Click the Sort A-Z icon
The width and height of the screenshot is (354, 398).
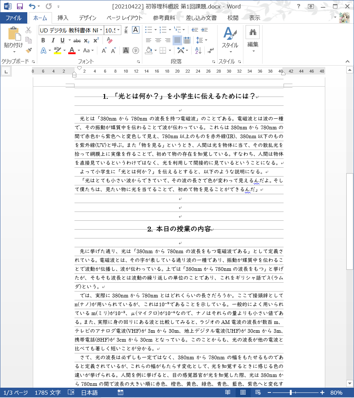pyautogui.click(x=198, y=50)
